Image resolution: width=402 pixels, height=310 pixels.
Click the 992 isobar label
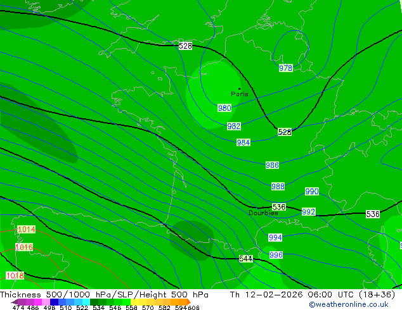point(308,211)
